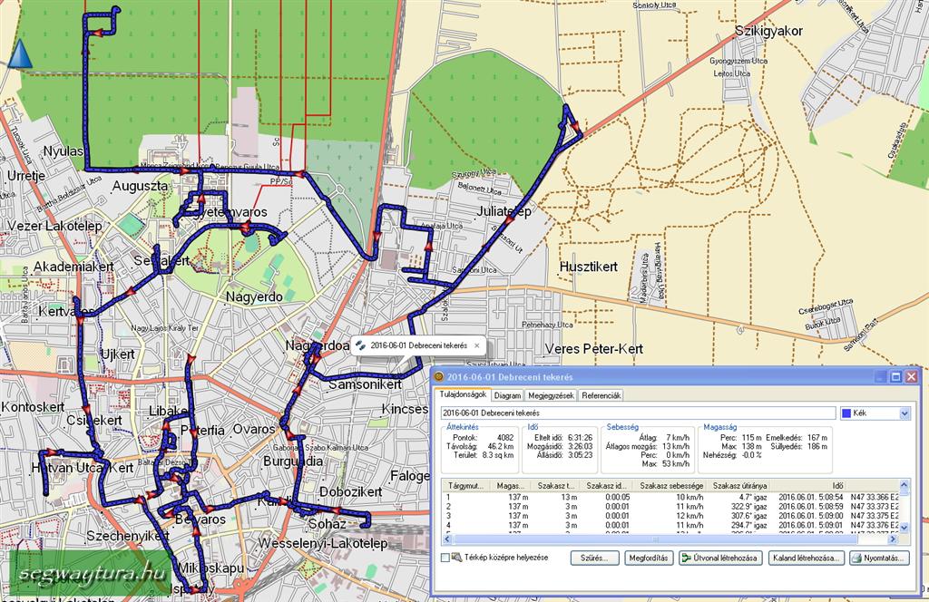The height and width of the screenshot is (602, 929).
Task: Click the route icon on Útvonal létrehozása
Action: coord(686,558)
